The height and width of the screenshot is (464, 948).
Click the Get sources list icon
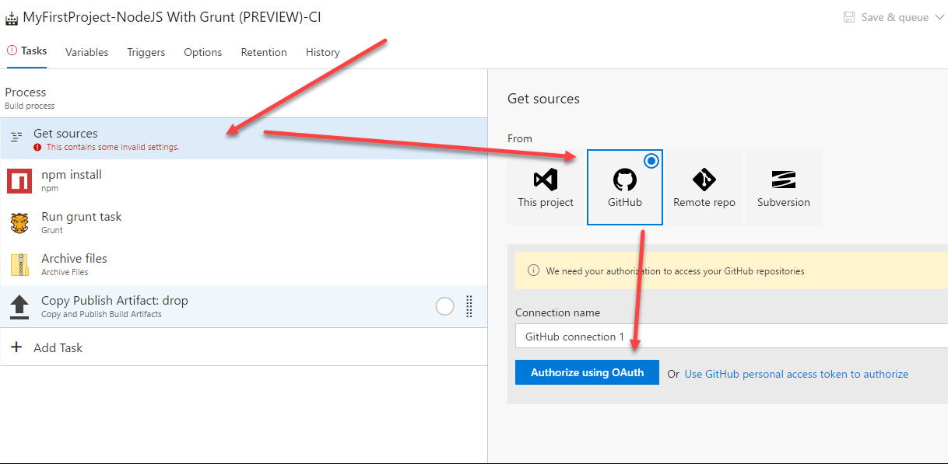click(x=16, y=138)
